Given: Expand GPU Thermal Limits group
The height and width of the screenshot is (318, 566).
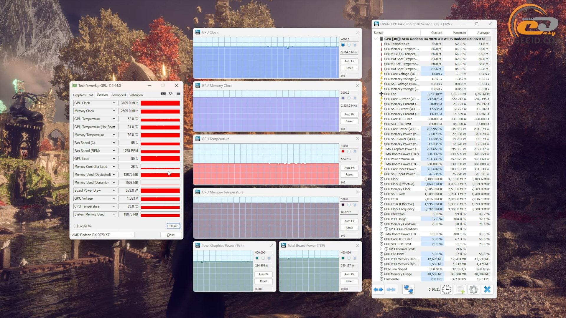Looking at the screenshot, I should pyautogui.click(x=381, y=249).
